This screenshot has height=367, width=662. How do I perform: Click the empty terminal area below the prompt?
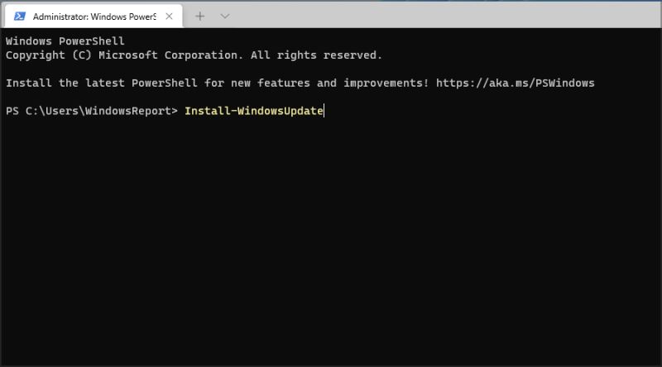point(331,248)
